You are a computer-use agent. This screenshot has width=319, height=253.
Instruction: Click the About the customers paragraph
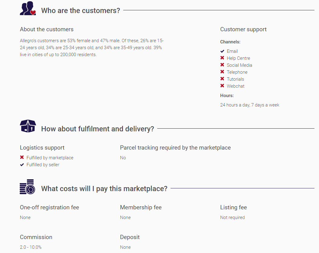click(x=91, y=48)
